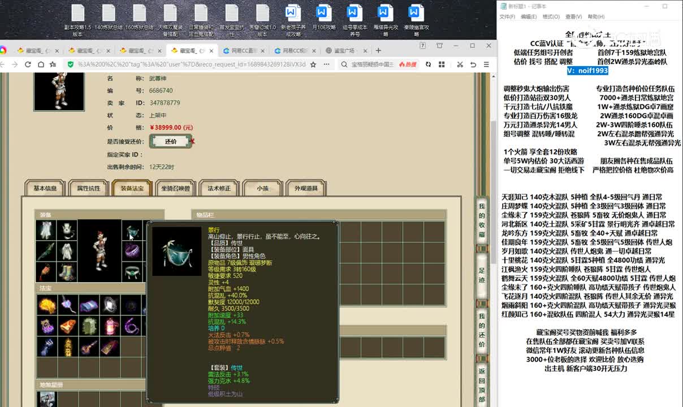Open the Notepad 格式(O) menu
The image size is (683, 407).
pyautogui.click(x=551, y=17)
